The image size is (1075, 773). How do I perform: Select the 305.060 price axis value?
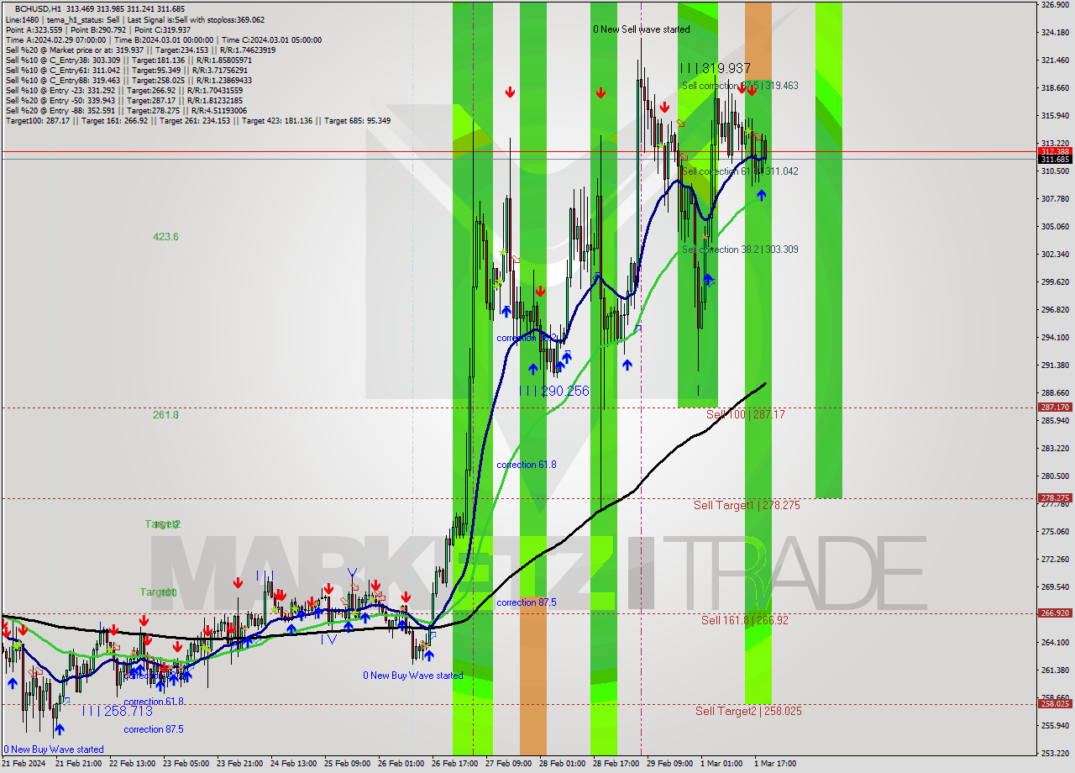[1055, 227]
